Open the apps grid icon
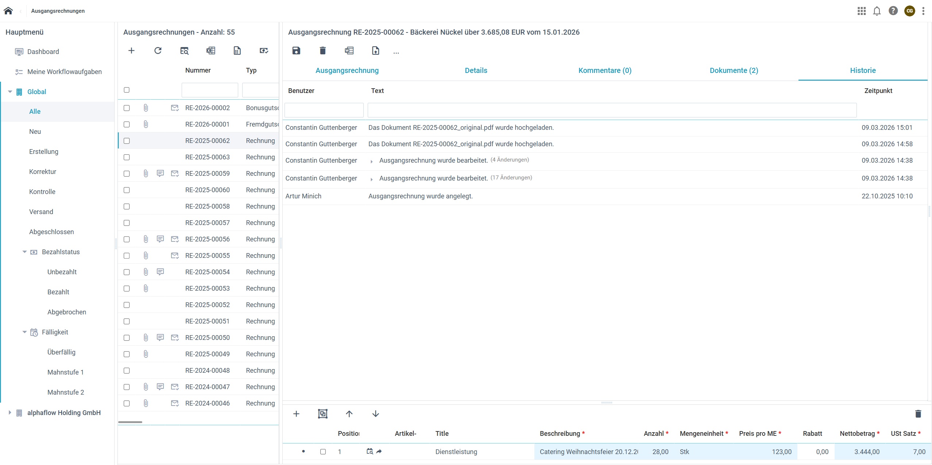 (x=862, y=11)
